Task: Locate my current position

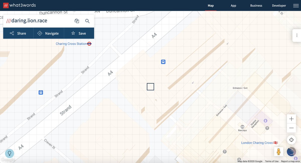Action: pyautogui.click(x=291, y=140)
